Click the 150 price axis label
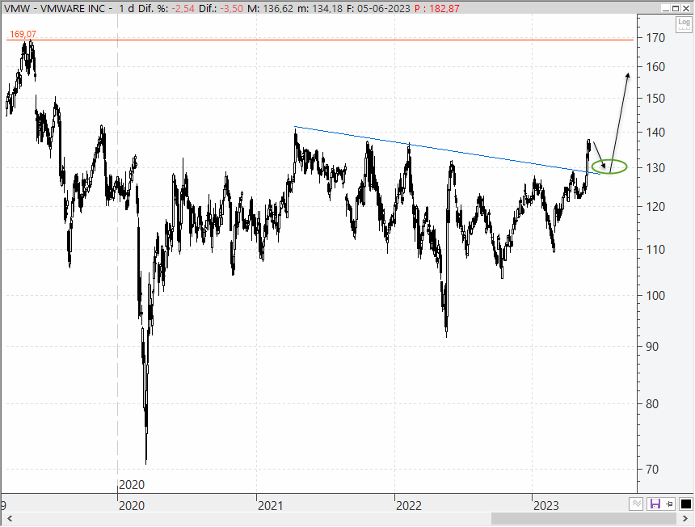This screenshot has width=695, height=527. (655, 99)
